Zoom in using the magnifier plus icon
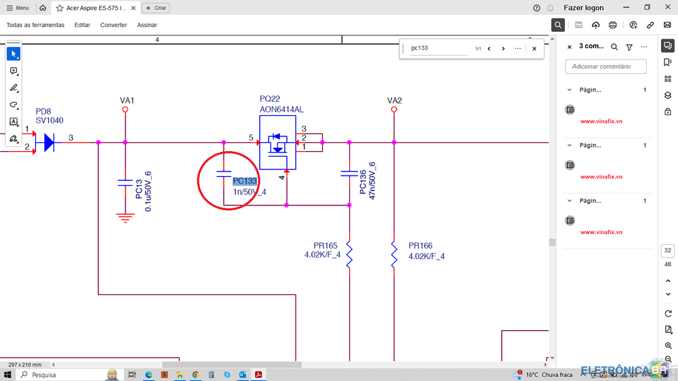678x381 pixels. pyautogui.click(x=668, y=346)
